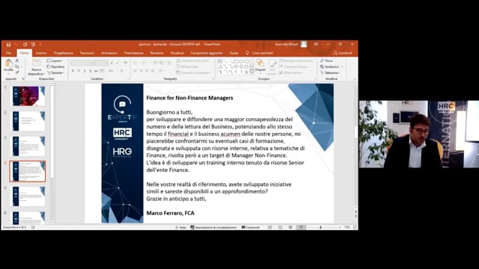Open the Revisione tab
Screen dimensions: 479x269
pyautogui.click(x=156, y=53)
